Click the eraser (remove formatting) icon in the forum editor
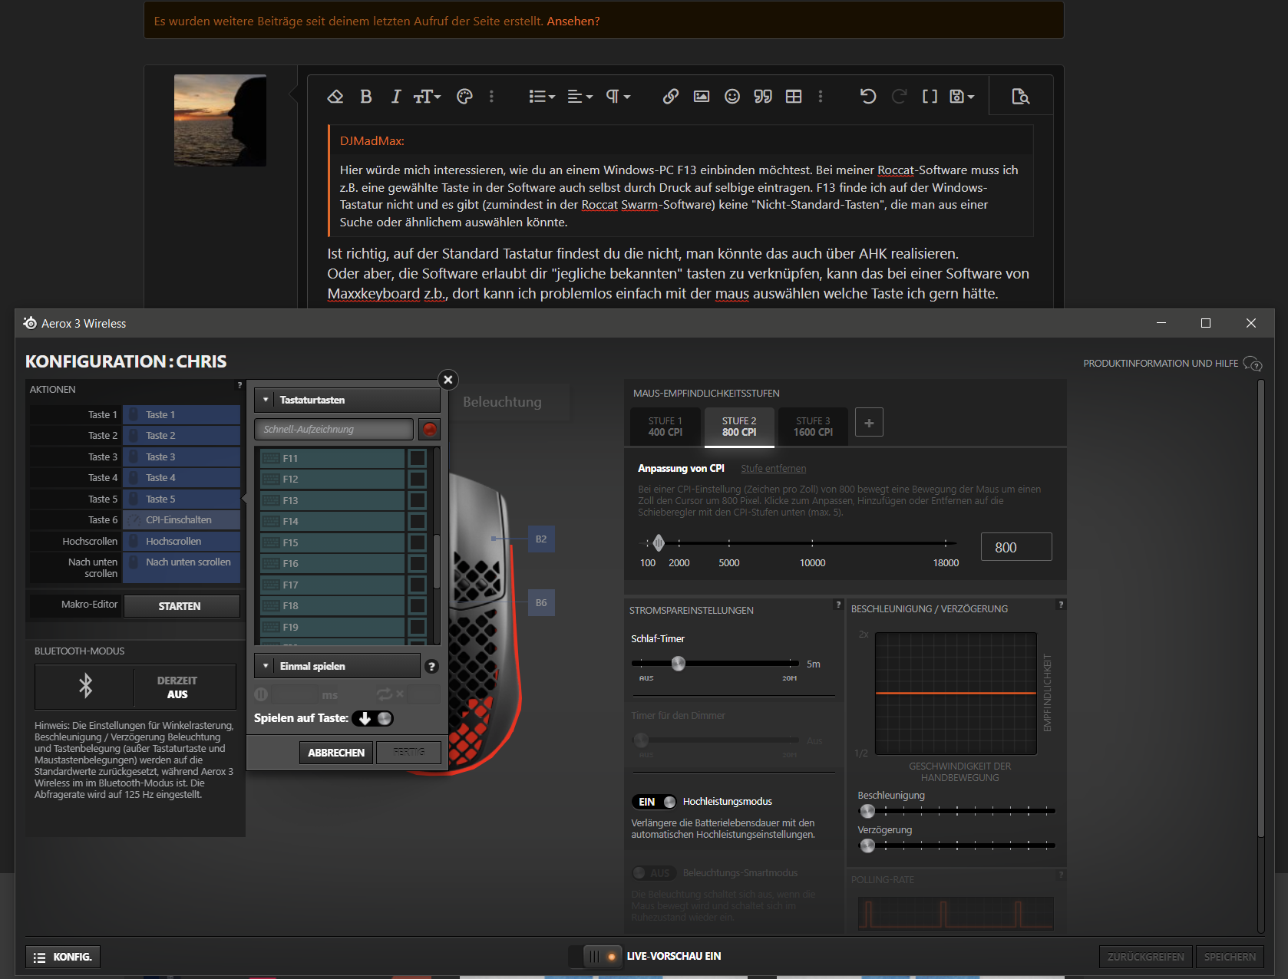 335,97
